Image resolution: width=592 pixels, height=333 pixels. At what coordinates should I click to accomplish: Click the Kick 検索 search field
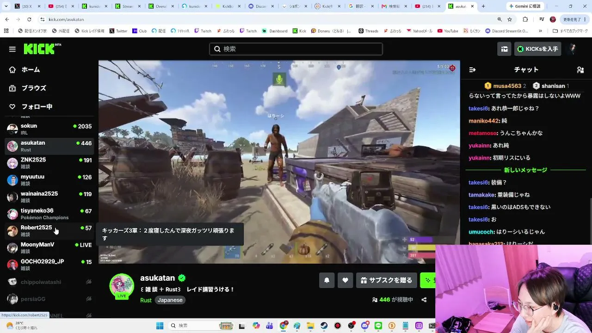pyautogui.click(x=296, y=49)
